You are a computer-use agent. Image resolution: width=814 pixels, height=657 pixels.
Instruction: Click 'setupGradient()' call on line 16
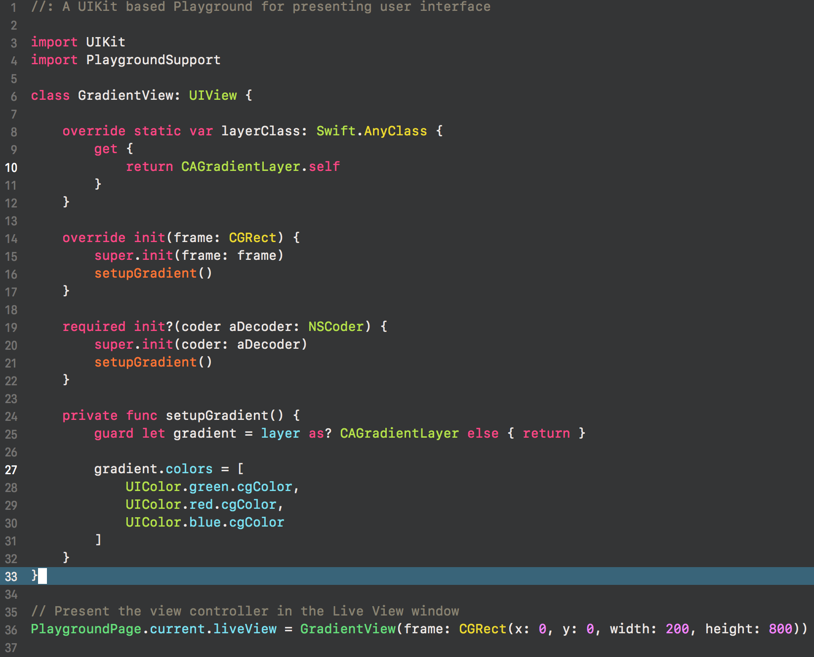pos(153,273)
